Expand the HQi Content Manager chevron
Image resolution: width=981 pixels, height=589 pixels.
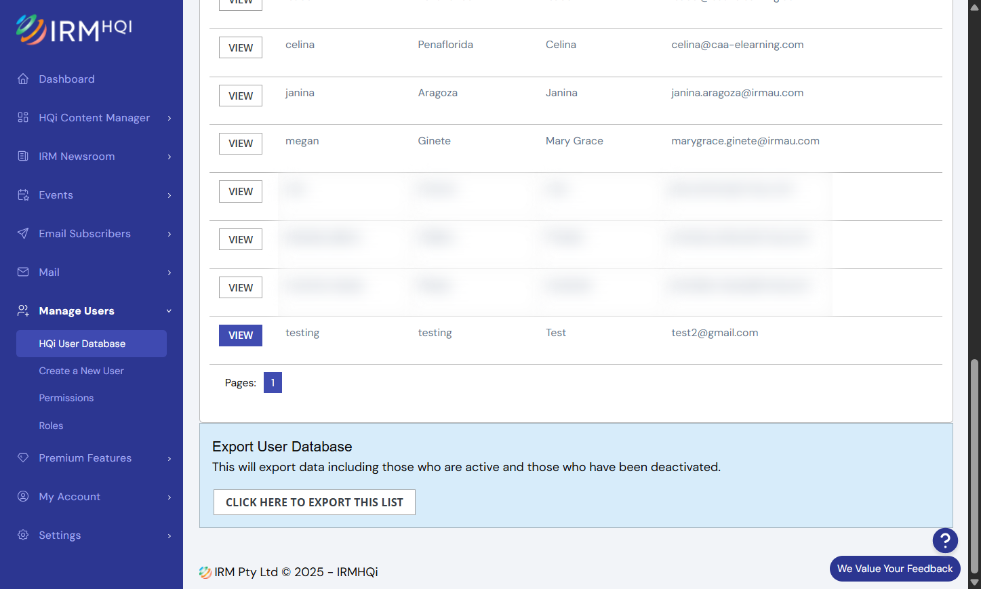(x=169, y=118)
